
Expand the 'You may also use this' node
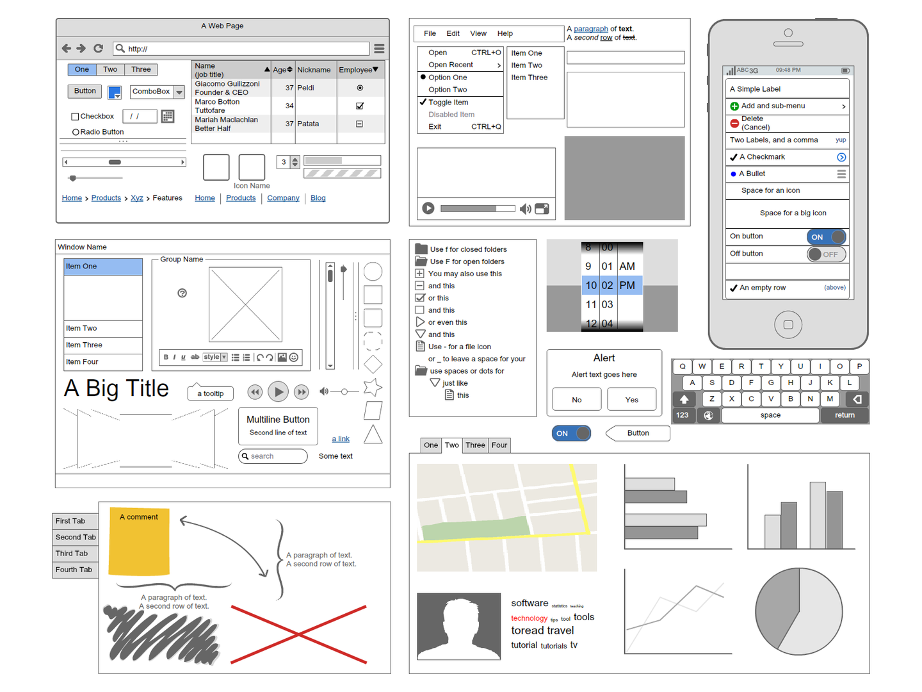point(420,274)
